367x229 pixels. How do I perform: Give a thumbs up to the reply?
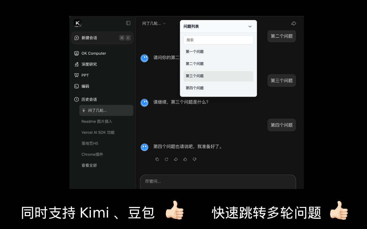(185, 159)
